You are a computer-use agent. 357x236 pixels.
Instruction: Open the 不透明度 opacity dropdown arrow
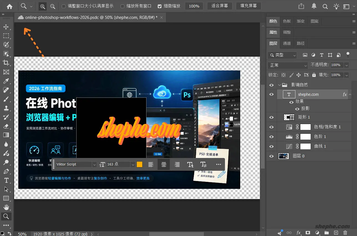point(346,65)
